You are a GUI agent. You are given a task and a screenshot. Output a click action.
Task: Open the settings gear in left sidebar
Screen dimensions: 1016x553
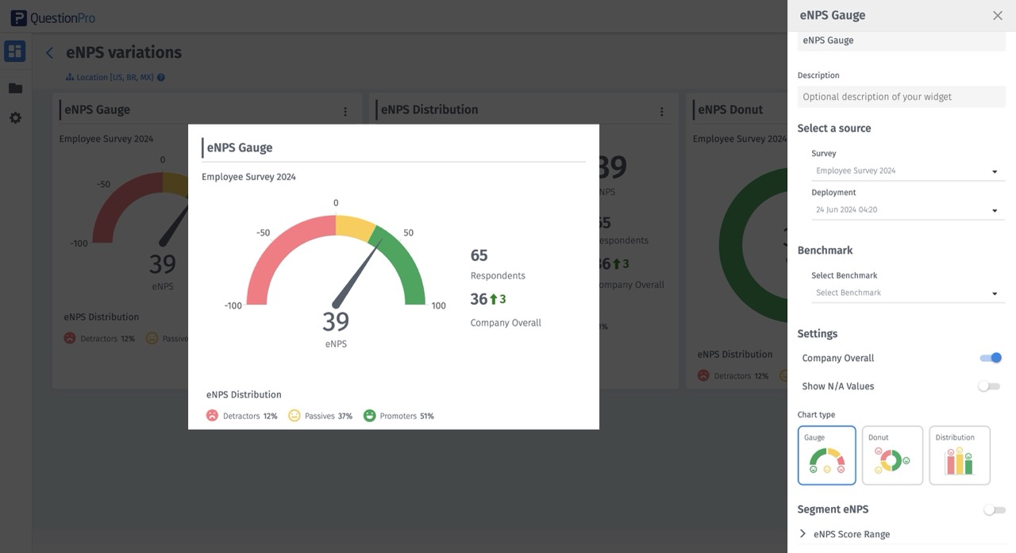pos(15,117)
